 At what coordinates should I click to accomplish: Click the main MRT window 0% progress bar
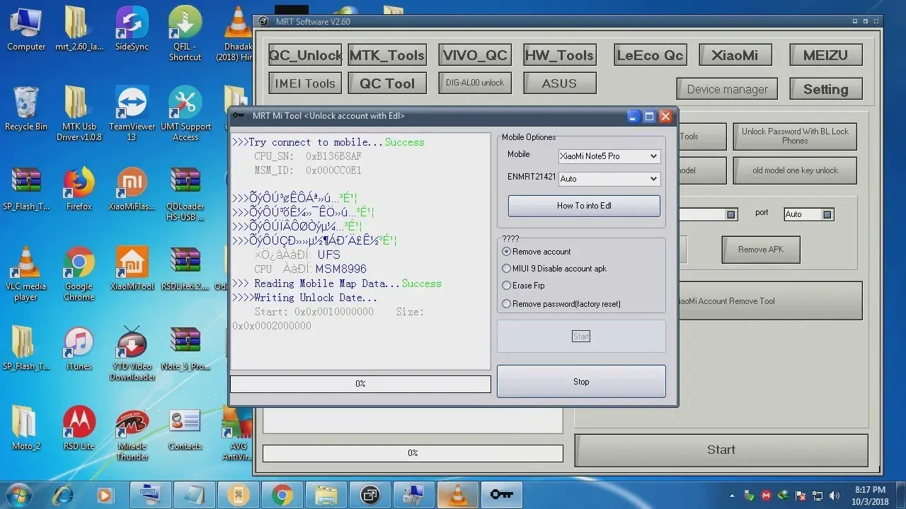pos(413,453)
